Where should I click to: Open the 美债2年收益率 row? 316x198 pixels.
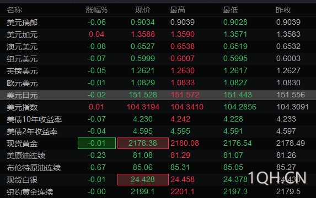(158, 131)
